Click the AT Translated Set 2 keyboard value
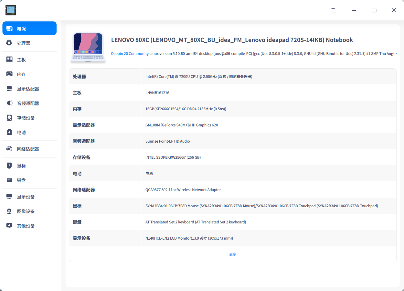404x291 pixels. click(x=196, y=222)
